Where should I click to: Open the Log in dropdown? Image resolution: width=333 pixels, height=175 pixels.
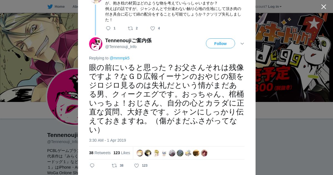click(x=275, y=7)
